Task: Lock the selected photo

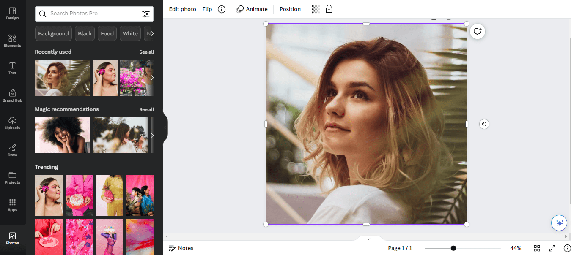Action: (329, 9)
